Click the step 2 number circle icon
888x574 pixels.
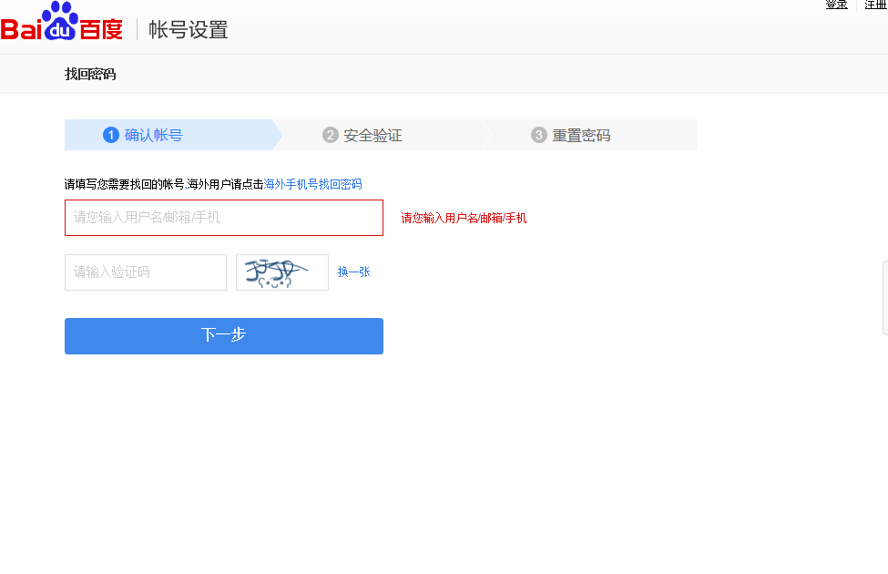point(331,135)
